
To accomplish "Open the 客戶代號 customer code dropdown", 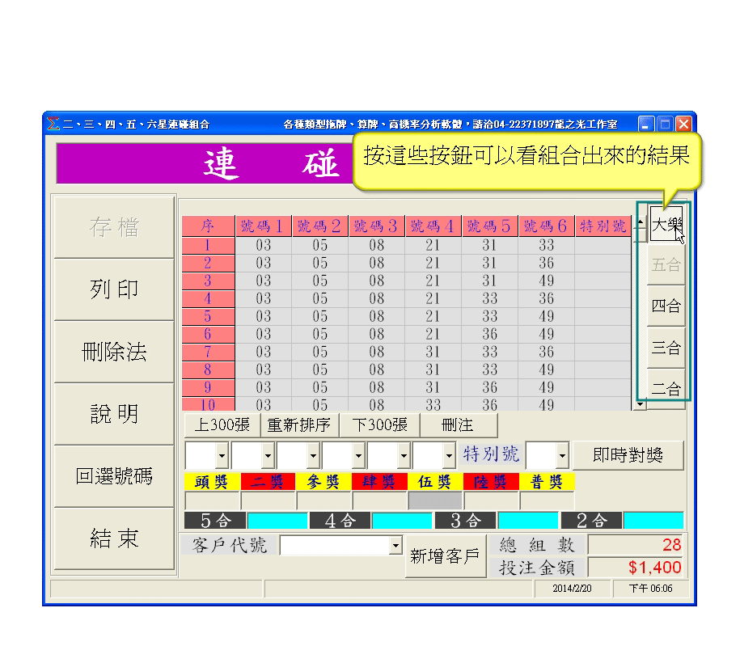I will 395,546.
